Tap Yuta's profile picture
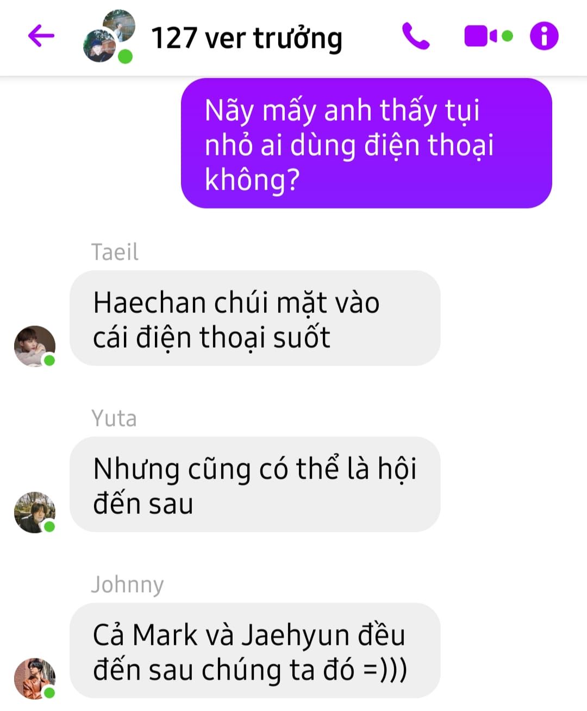This screenshot has height=711, width=587. pyautogui.click(x=34, y=512)
